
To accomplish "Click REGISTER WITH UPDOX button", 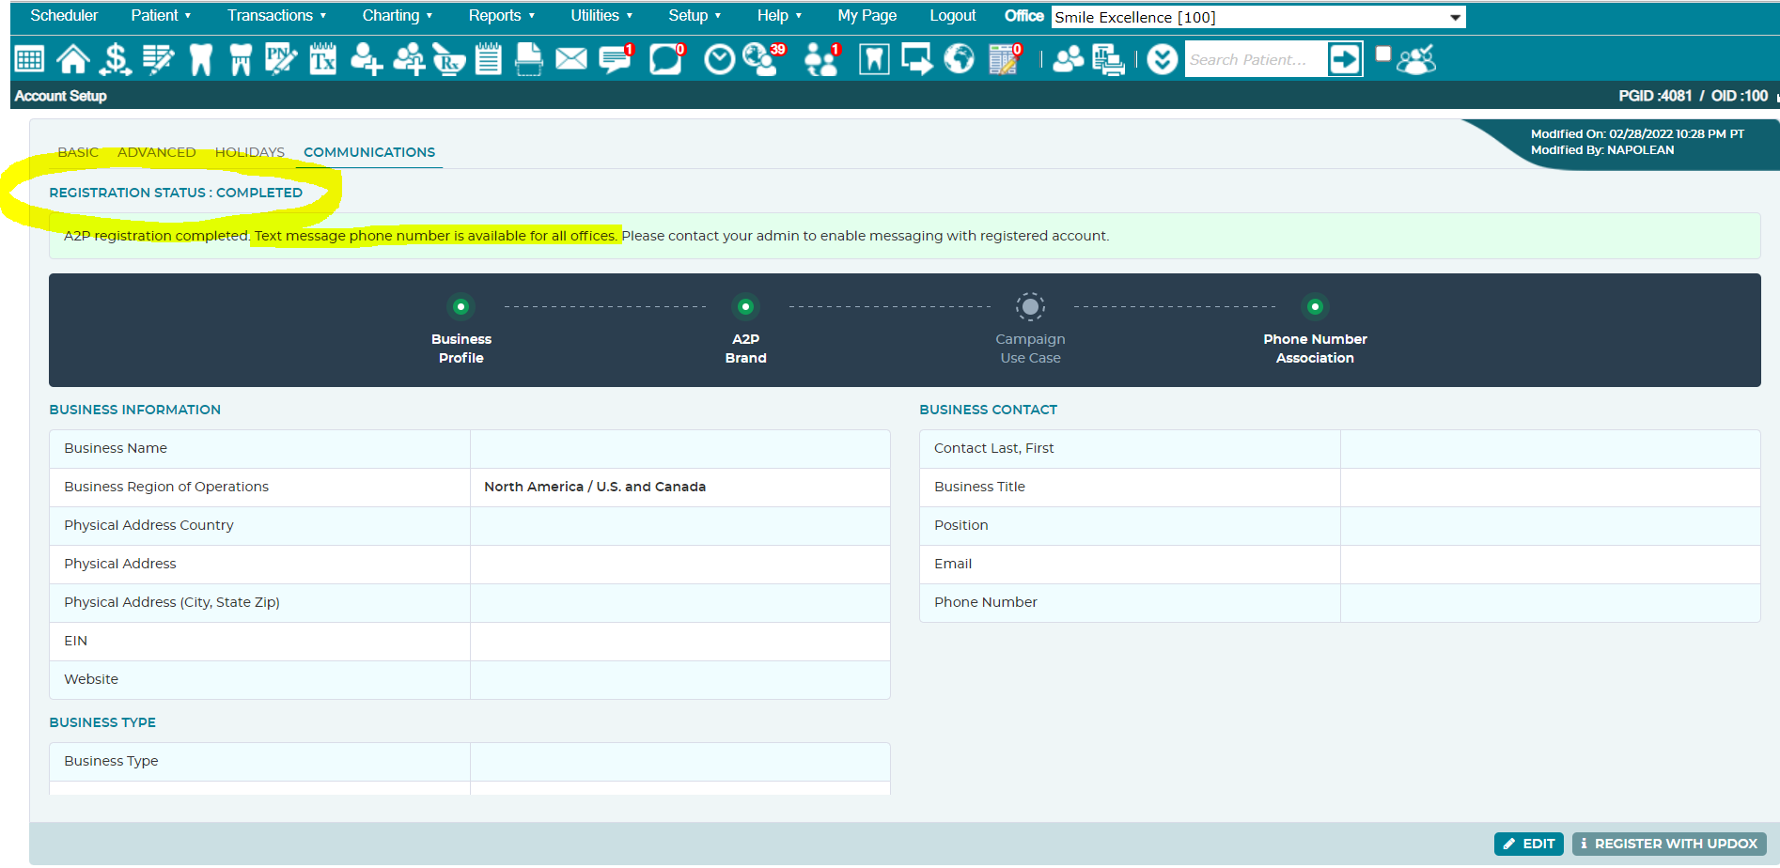I will point(1669,844).
